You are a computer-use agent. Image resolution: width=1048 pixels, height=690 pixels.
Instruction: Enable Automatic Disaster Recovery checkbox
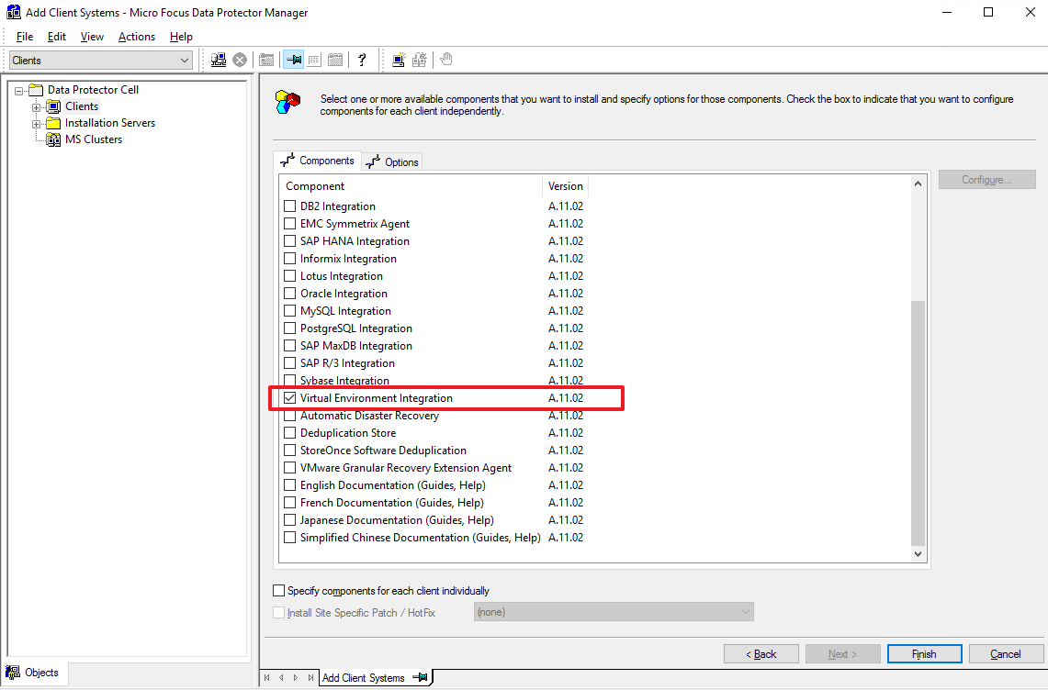[x=289, y=416]
